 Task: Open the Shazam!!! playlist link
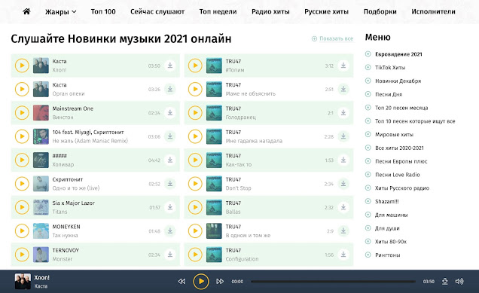point(387,201)
